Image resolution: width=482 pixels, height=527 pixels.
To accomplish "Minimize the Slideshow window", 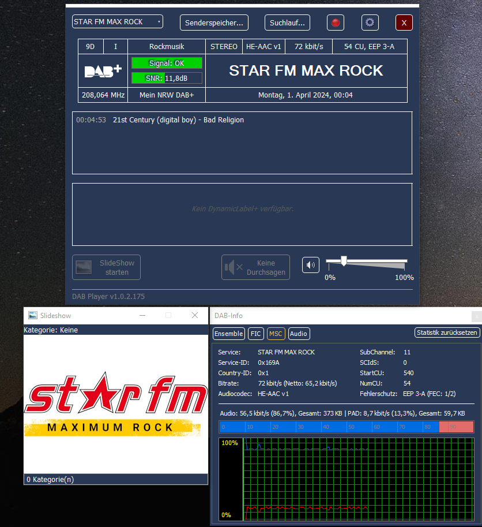I will [142, 316].
